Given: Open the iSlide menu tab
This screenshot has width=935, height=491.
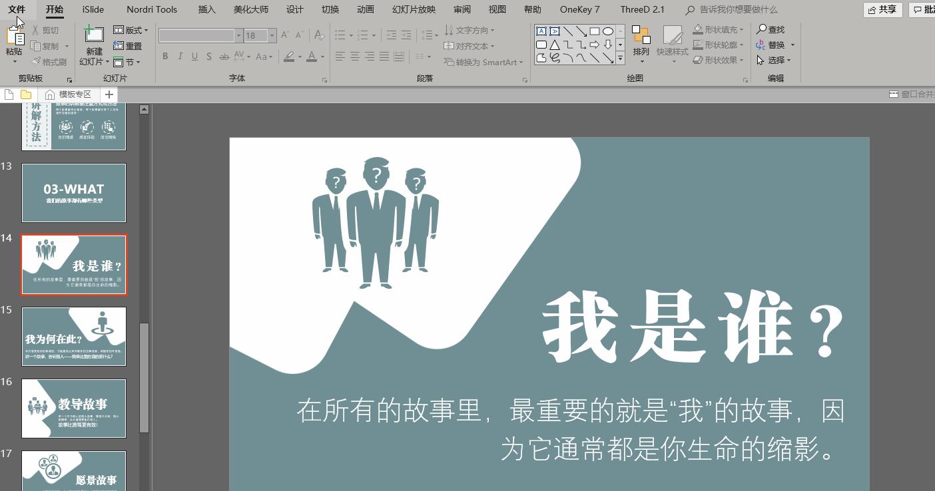Looking at the screenshot, I should [x=93, y=9].
